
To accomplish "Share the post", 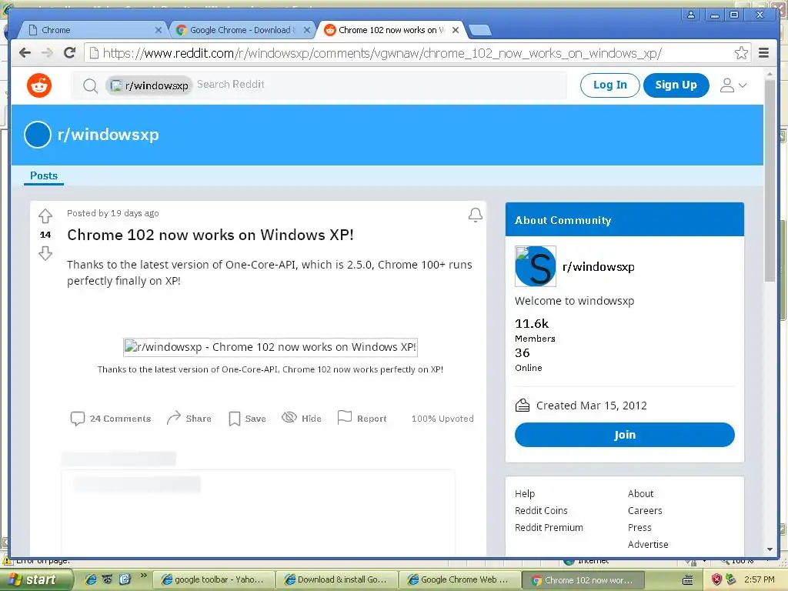I will click(x=189, y=418).
